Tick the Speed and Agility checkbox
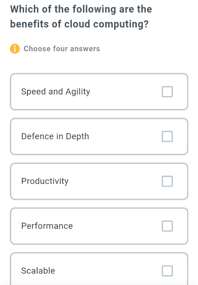Image resolution: width=198 pixels, height=285 pixels. [167, 92]
